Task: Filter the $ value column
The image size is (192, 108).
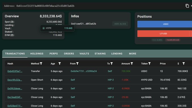Action: (184, 63)
